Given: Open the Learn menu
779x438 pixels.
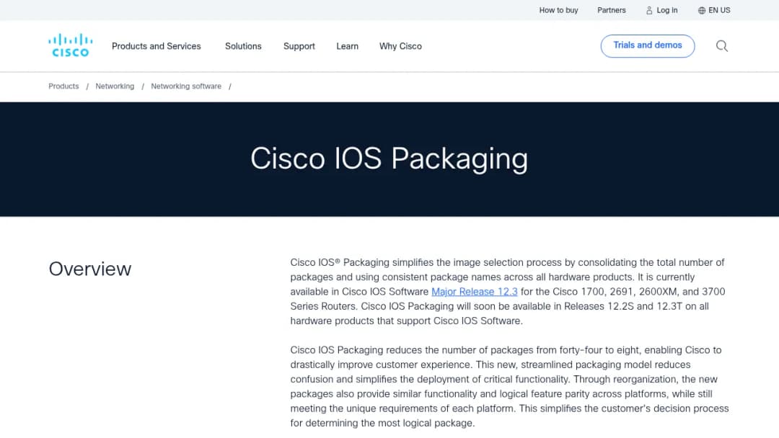Looking at the screenshot, I should coord(347,46).
